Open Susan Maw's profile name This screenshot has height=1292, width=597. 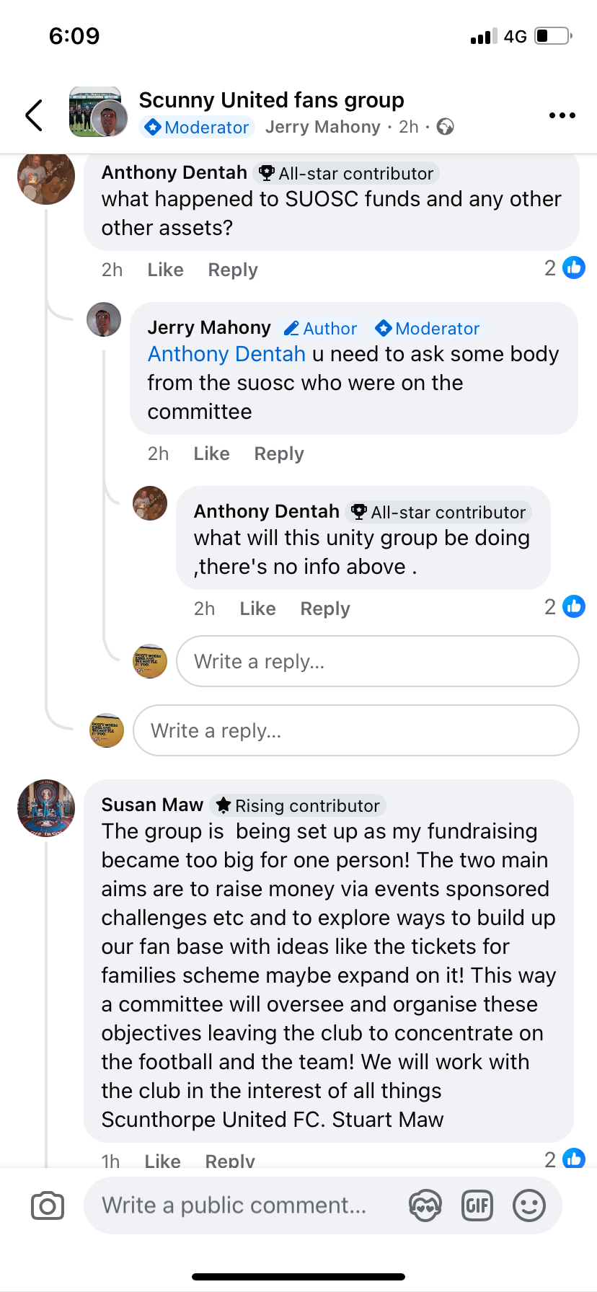pyautogui.click(x=152, y=805)
